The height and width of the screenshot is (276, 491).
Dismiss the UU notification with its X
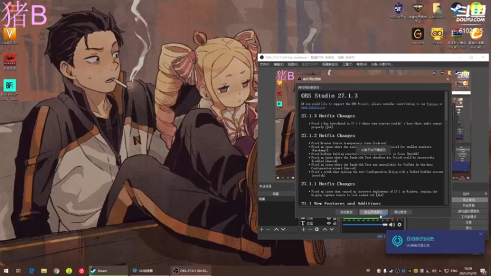coord(481,234)
